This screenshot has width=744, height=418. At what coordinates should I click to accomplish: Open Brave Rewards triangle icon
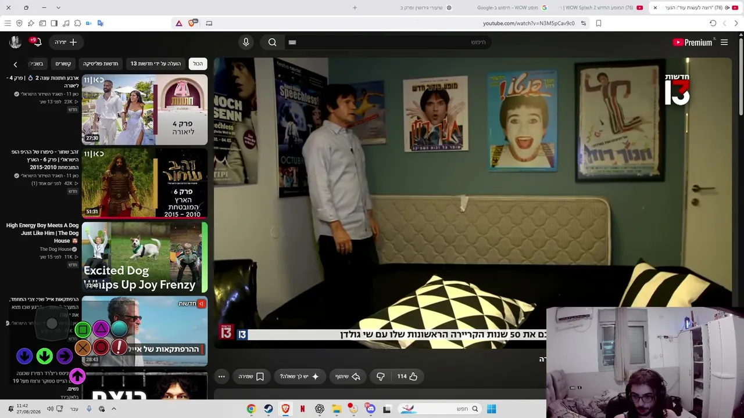[x=179, y=23]
